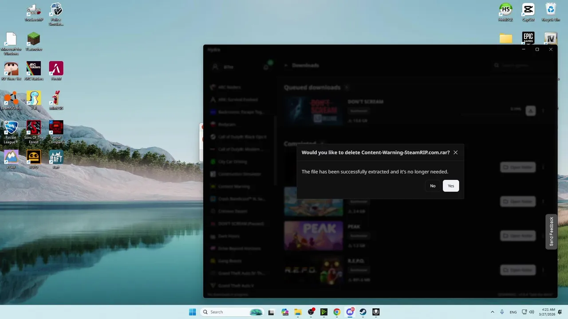
Task: Open the options menu for the DON'T SCREAM row
Action: coord(543,110)
